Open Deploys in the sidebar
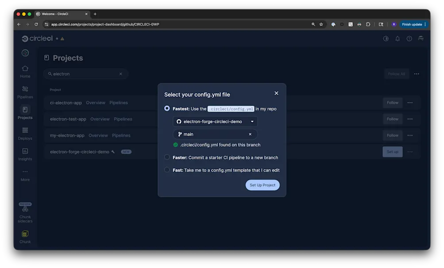444x268 pixels. pyautogui.click(x=25, y=134)
